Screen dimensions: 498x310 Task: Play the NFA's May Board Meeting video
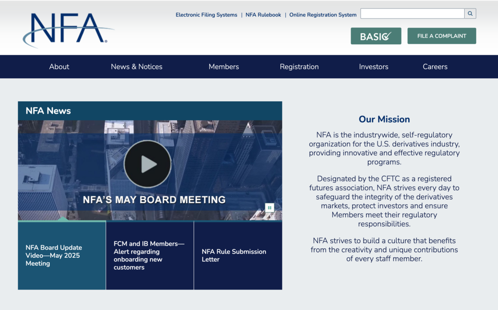[x=148, y=164]
